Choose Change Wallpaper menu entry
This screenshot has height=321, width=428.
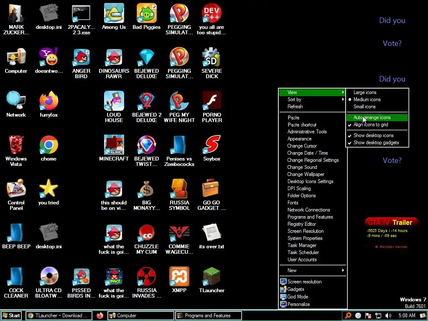click(x=313, y=174)
